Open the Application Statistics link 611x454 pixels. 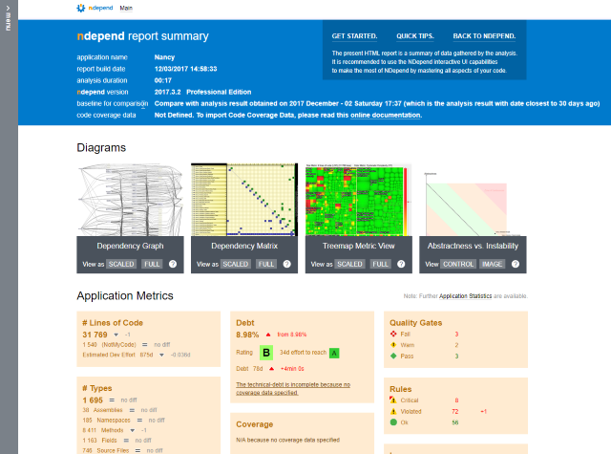[465, 296]
